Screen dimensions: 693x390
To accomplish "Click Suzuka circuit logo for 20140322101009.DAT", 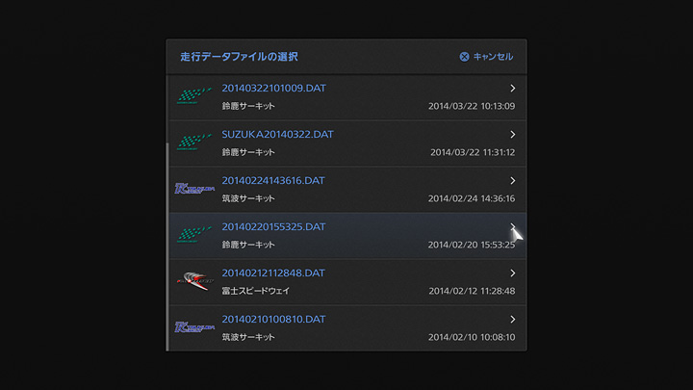I will [193, 96].
